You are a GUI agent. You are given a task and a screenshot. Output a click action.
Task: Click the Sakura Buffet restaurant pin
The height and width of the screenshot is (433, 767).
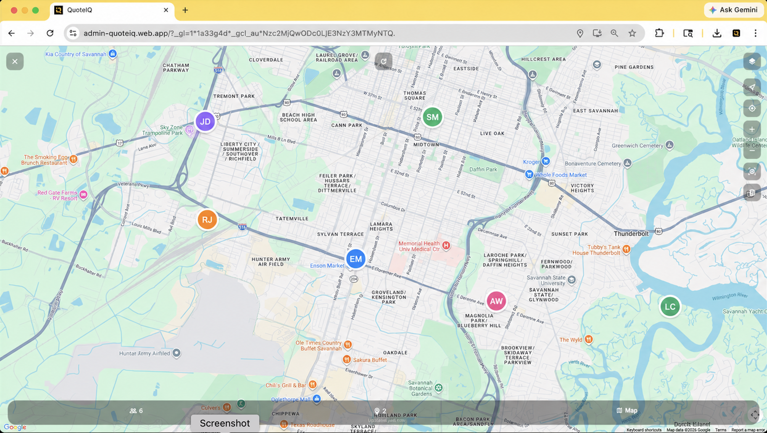347,359
